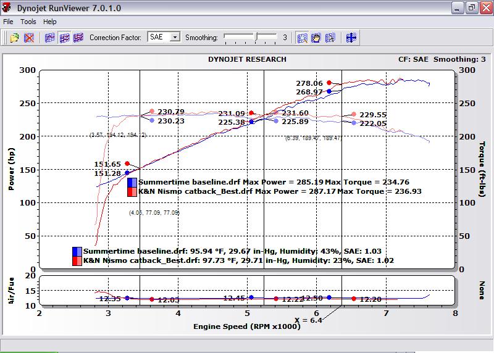This screenshot has width=494, height=353.
Task: Click the Smoothing slider handle
Action: click(x=256, y=37)
